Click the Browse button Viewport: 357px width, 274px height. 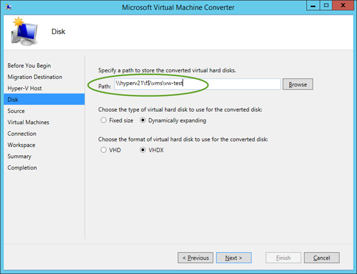(x=298, y=84)
